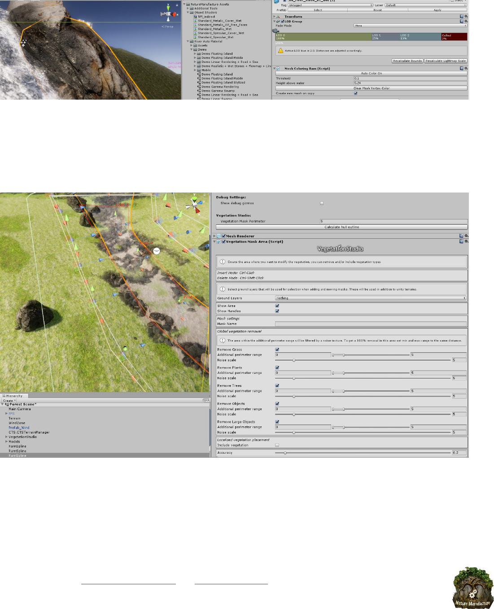Toggle Create new mesh on copy checkbox
Image resolution: width=494 pixels, height=609 pixels.
355,93
